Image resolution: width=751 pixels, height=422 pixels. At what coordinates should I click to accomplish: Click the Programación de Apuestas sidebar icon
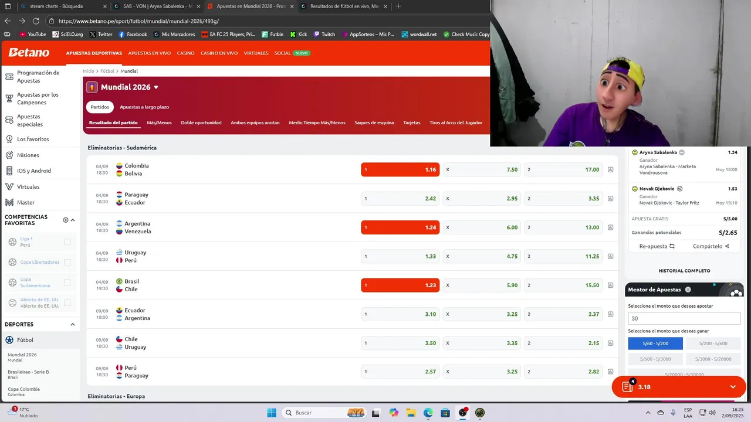9,77
